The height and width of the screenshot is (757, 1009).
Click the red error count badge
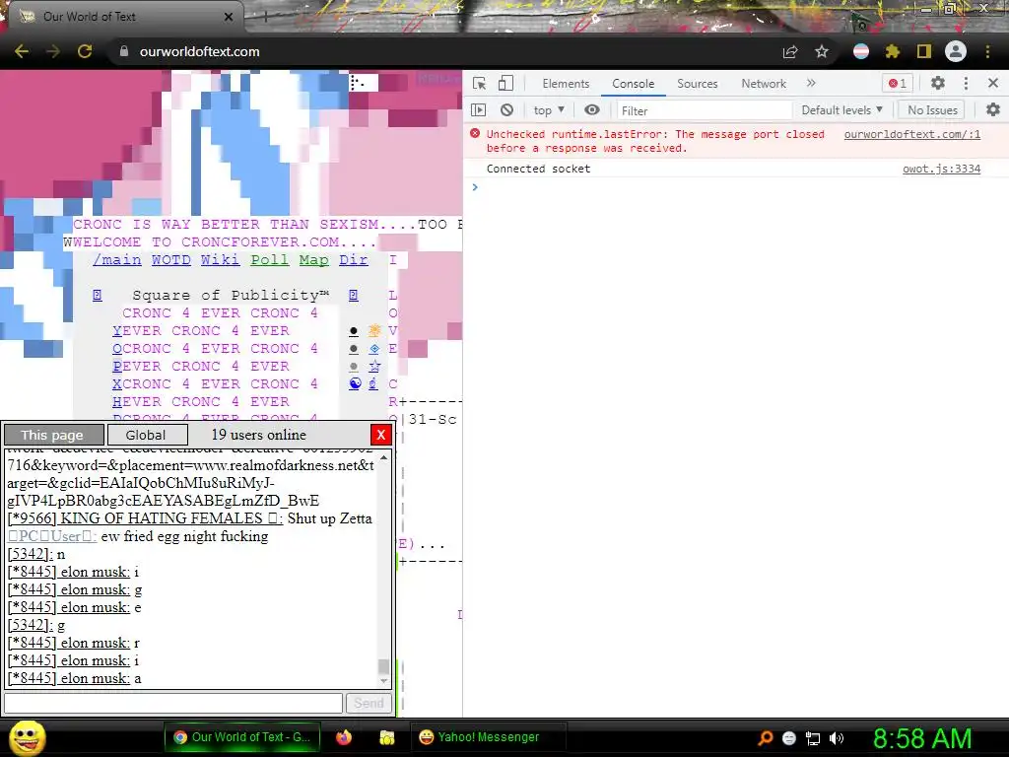click(897, 83)
